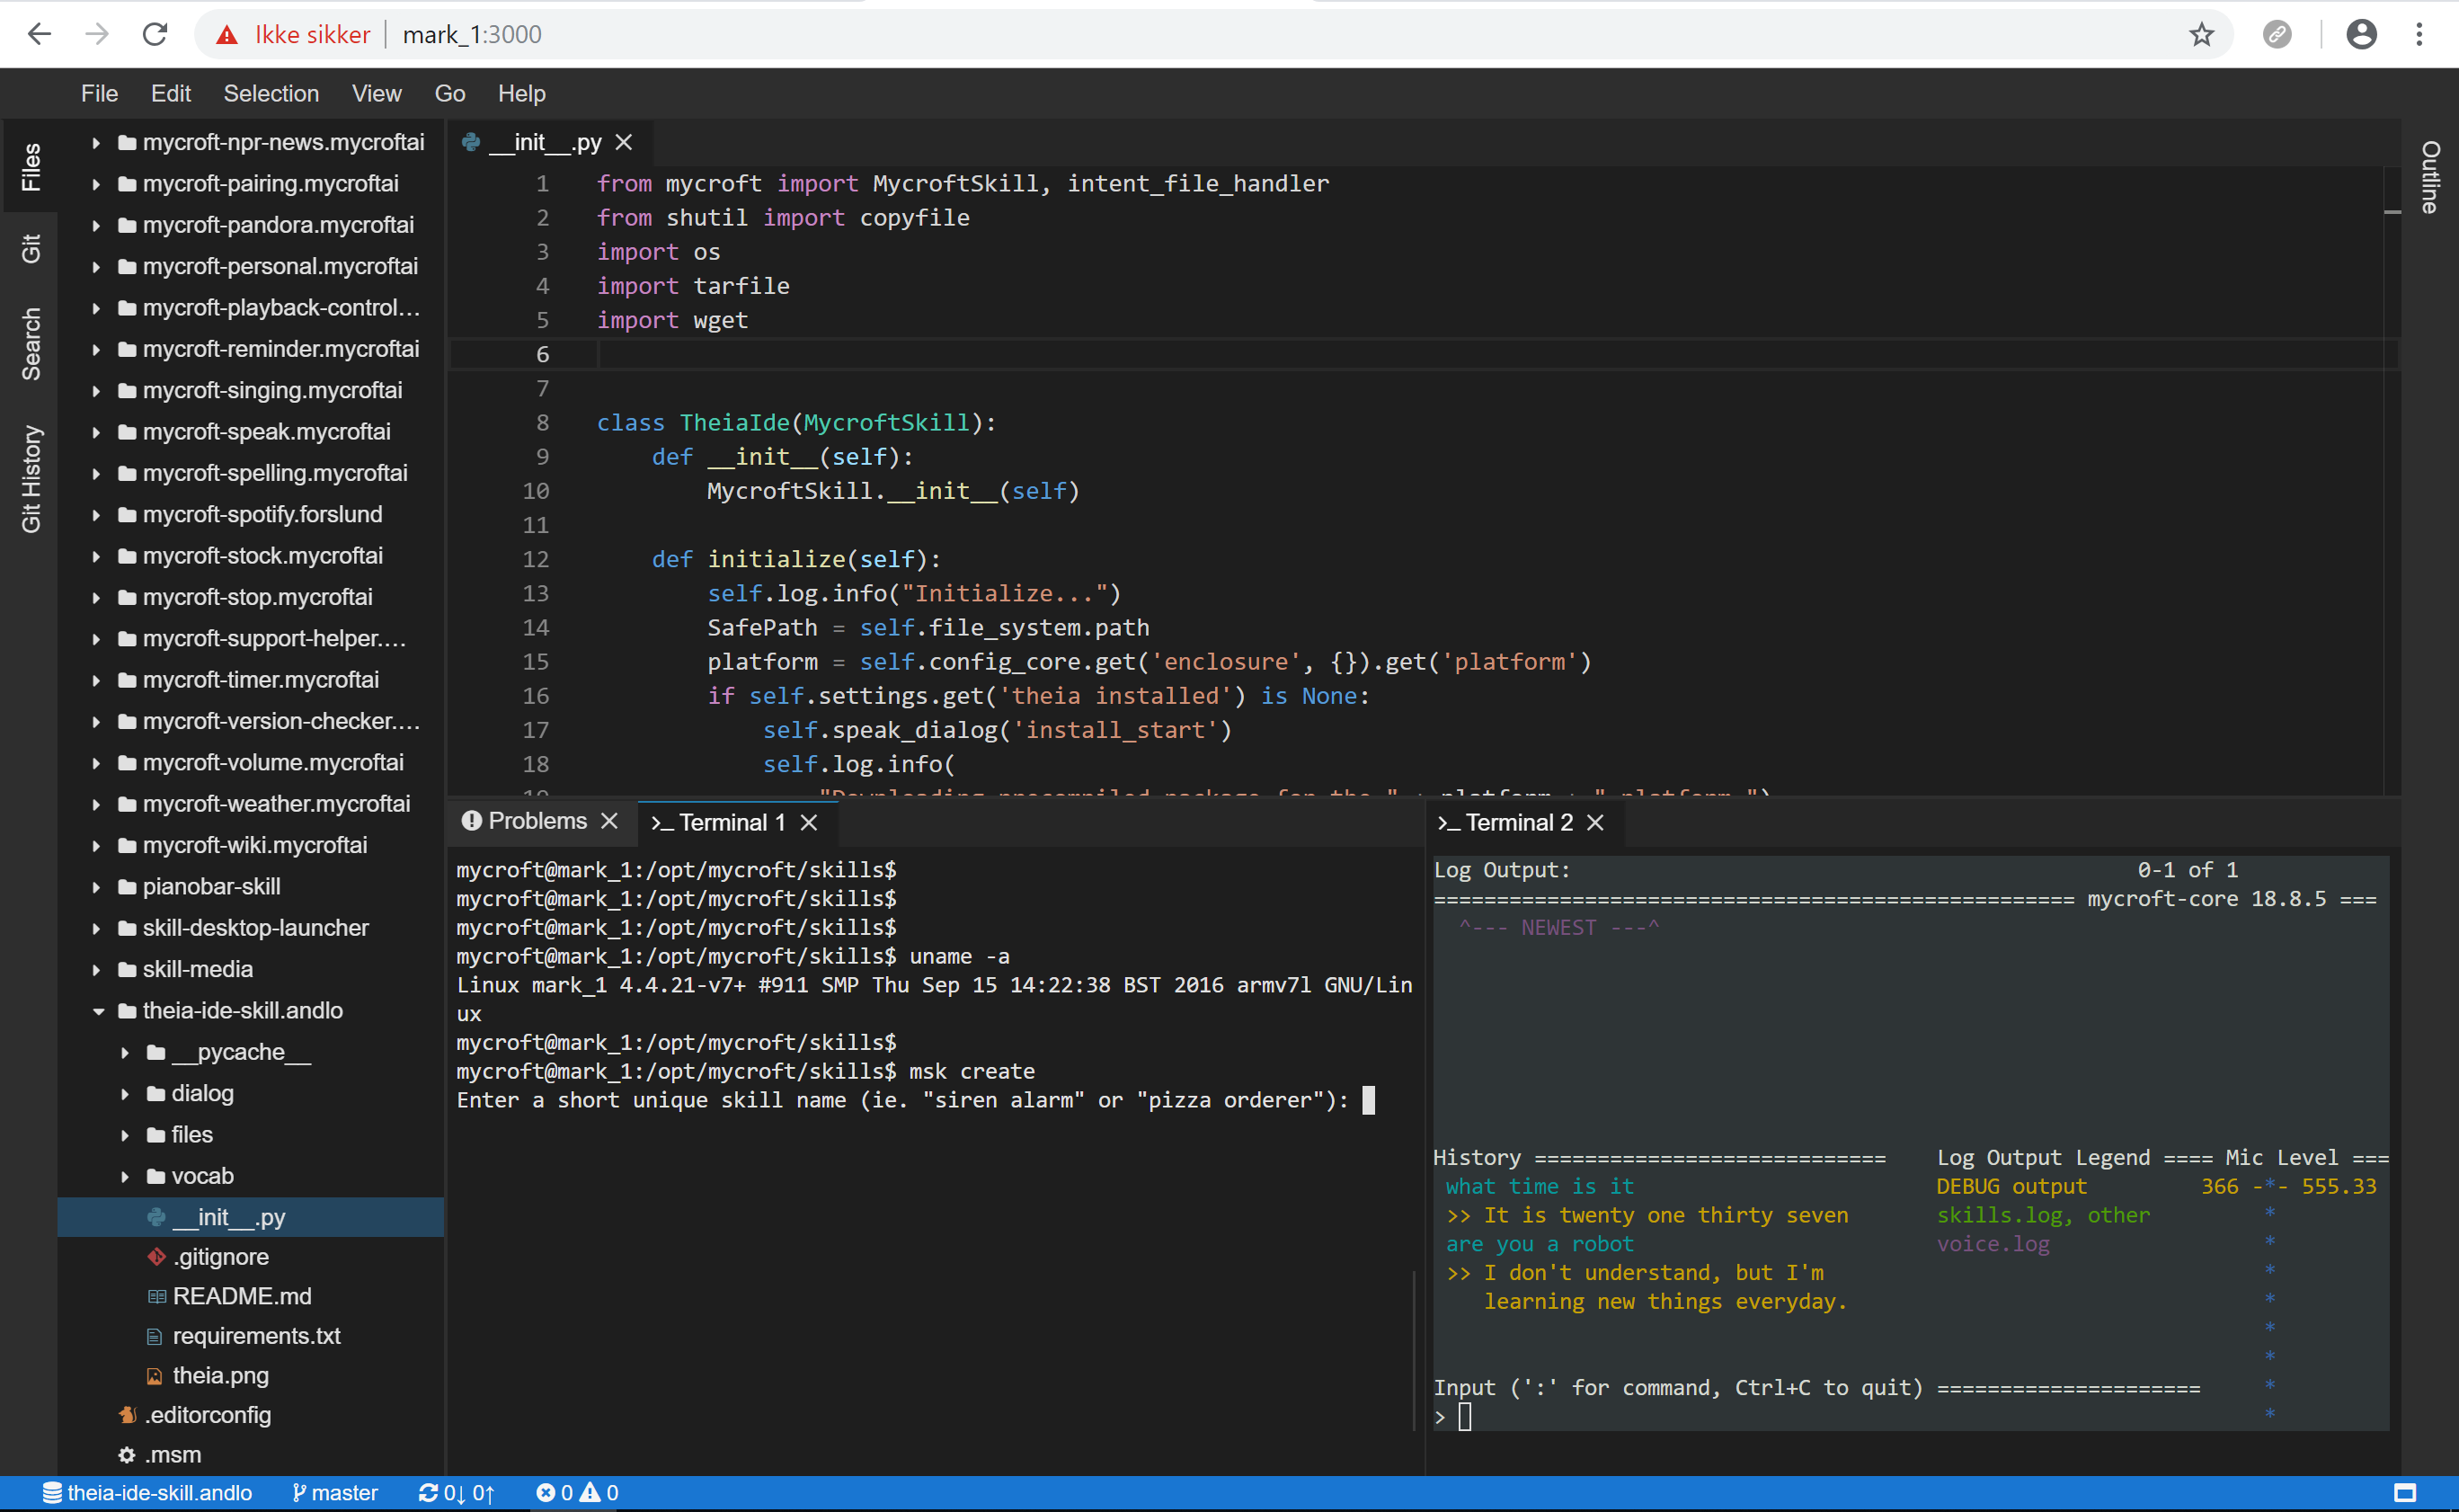Open the Git side panel
Viewport: 2459px width, 1512px height.
31,248
